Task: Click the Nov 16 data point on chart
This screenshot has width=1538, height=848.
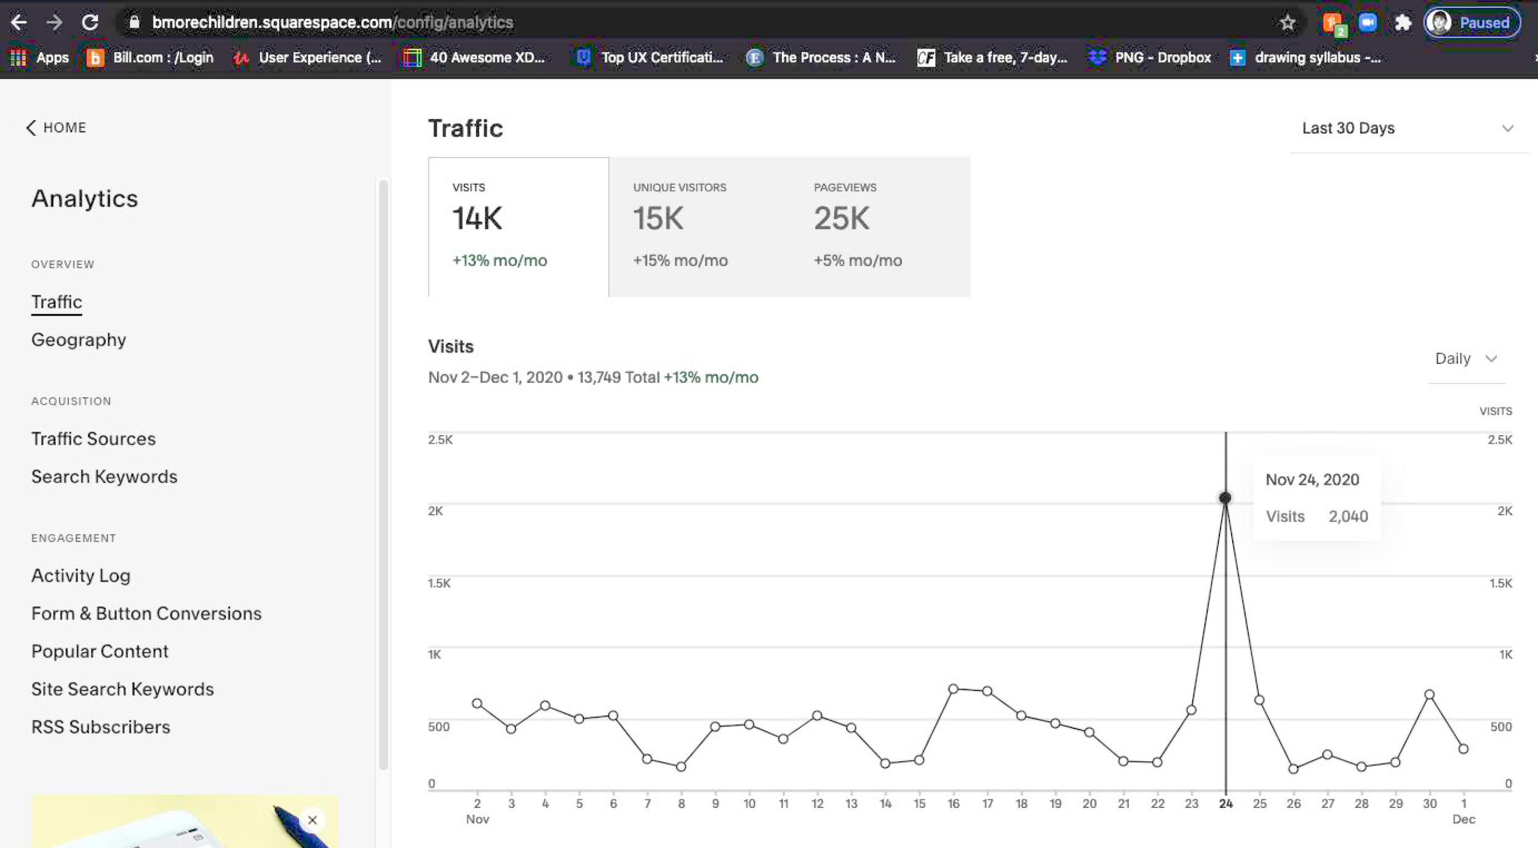Action: [x=953, y=689]
